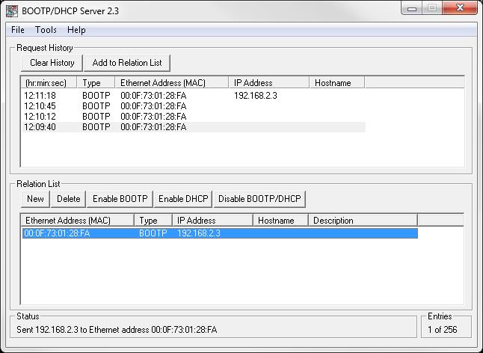Click 192.168.2.3 in Request History
The width and height of the screenshot is (483, 353).
pyautogui.click(x=256, y=96)
